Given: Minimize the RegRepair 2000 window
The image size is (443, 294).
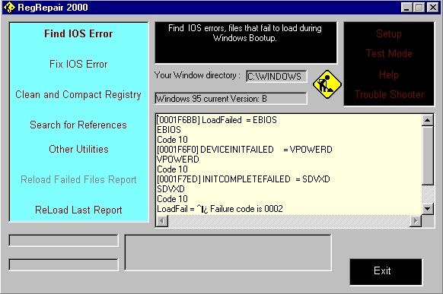Looking at the screenshot, I should pos(406,8).
